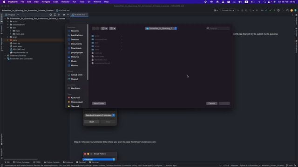Viewport: 298px width, 167px height.
Task: Open folder path popup Submitter_to_Queuing
Action: 161,28
